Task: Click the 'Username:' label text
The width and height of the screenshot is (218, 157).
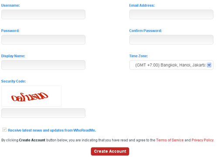Action: [10, 6]
